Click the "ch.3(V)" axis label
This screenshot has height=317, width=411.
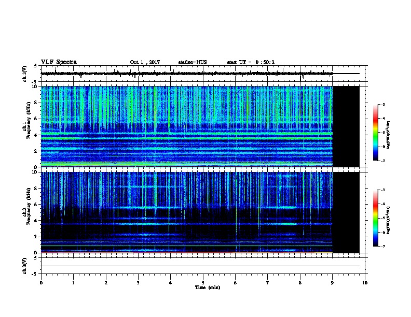[25, 266]
